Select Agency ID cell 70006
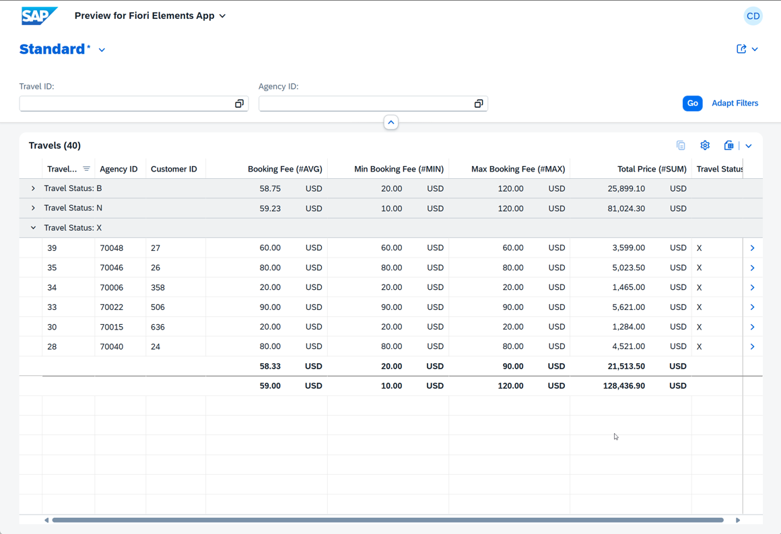The height and width of the screenshot is (534, 781). pos(112,287)
